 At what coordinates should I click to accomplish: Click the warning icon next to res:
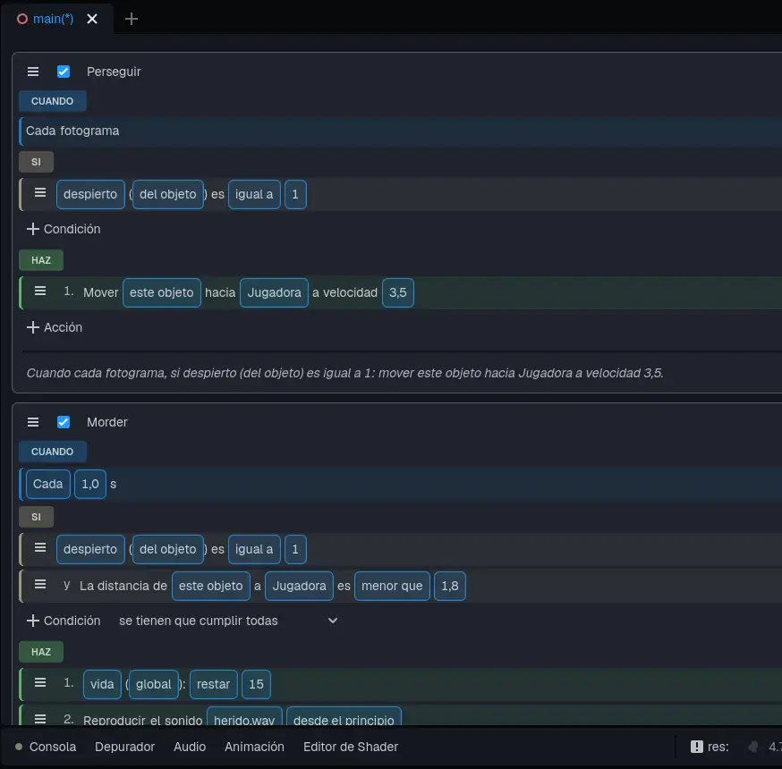click(696, 747)
